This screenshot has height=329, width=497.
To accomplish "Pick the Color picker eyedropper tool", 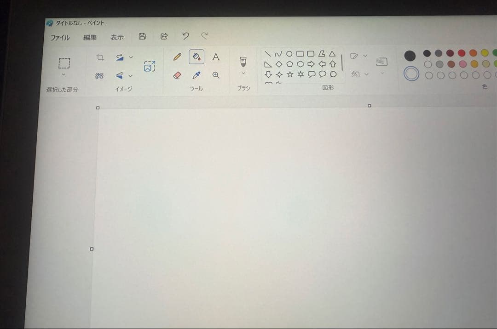I will click(x=196, y=75).
